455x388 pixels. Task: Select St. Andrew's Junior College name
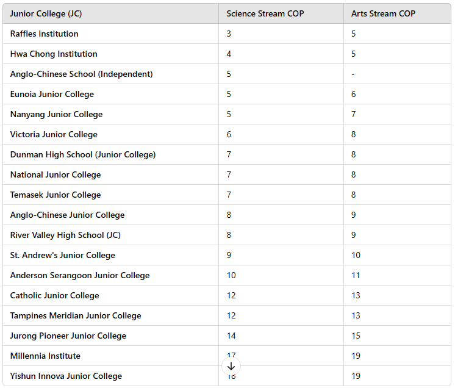pos(62,255)
